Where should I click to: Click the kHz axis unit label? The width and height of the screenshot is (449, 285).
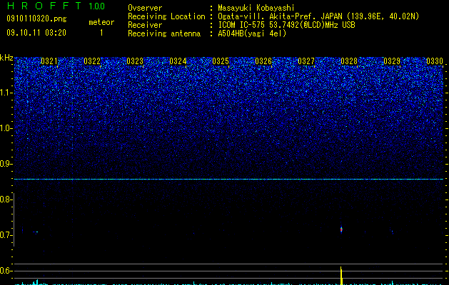(6, 58)
